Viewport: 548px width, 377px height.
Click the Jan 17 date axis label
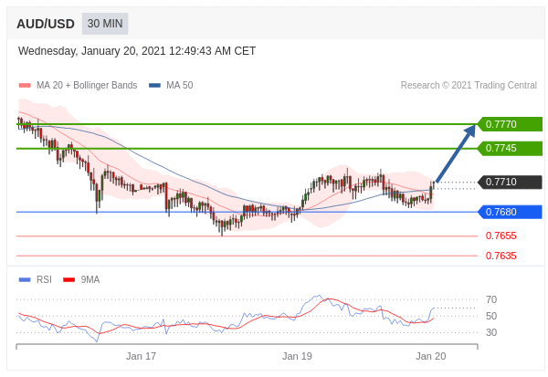click(x=141, y=356)
